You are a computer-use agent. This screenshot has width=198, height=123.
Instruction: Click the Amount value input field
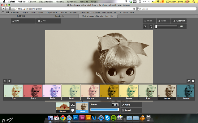[x=115, y=105]
